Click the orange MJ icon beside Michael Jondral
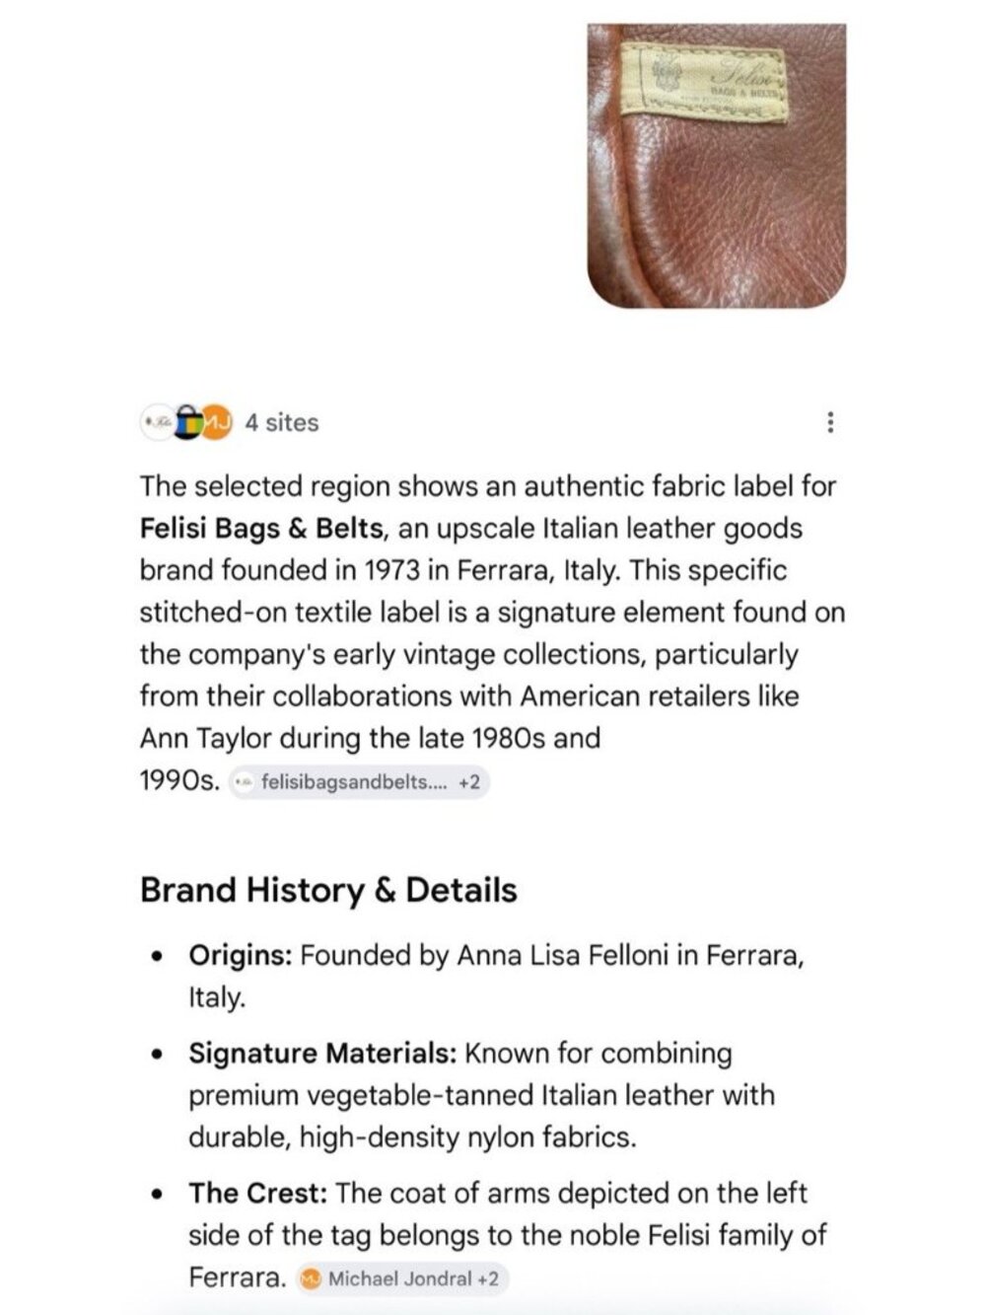986x1315 pixels. tap(312, 1278)
